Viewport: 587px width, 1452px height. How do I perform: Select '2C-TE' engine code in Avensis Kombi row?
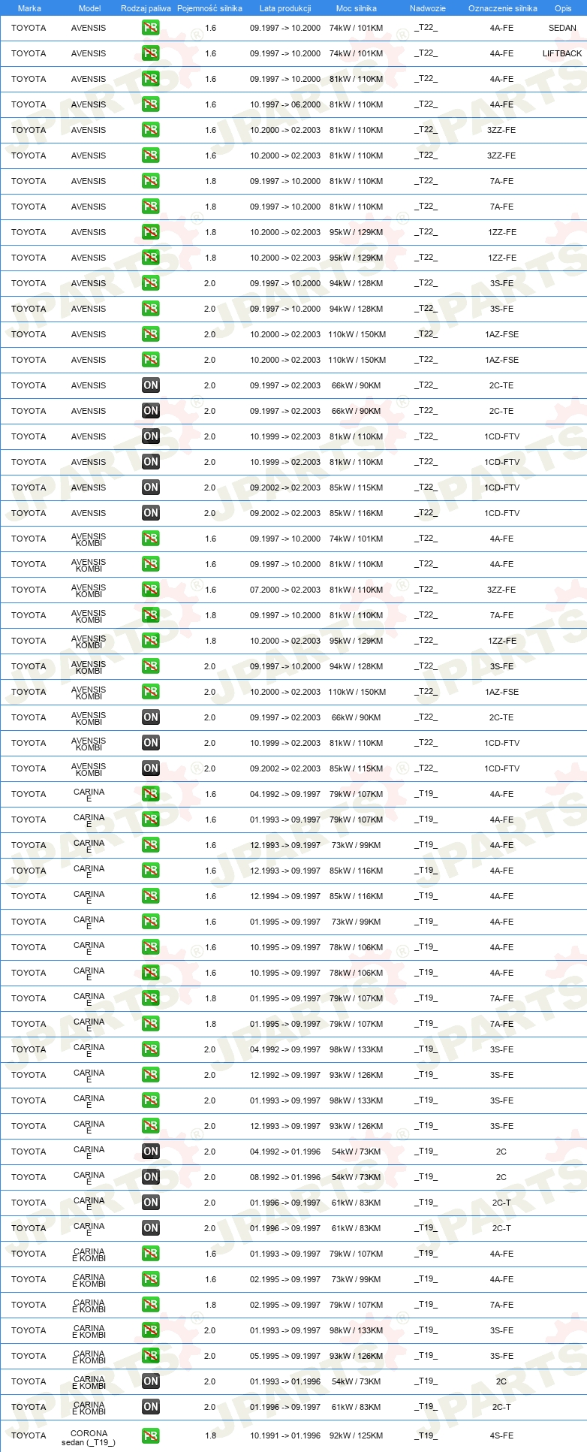pyautogui.click(x=501, y=717)
